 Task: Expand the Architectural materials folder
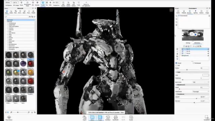click(x=8, y=23)
